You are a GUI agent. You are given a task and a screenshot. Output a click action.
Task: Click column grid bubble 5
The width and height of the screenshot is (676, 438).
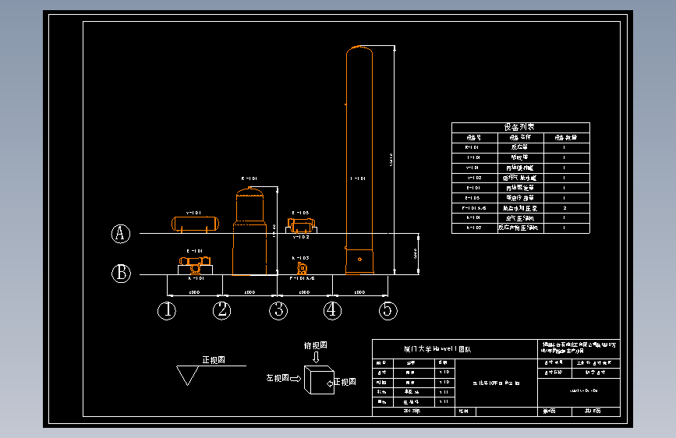tap(388, 310)
